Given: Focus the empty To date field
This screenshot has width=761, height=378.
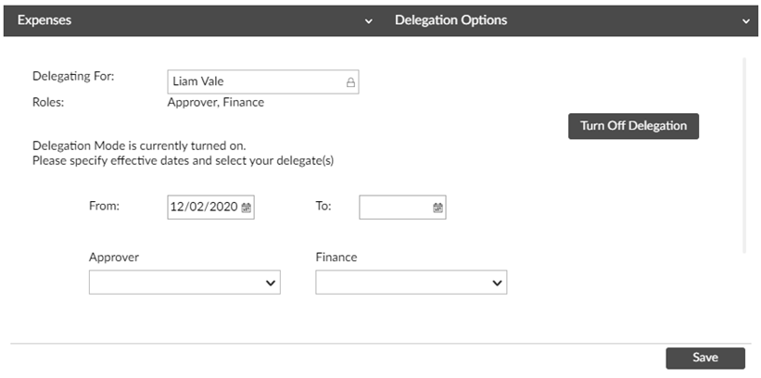Looking at the screenshot, I should (x=402, y=208).
